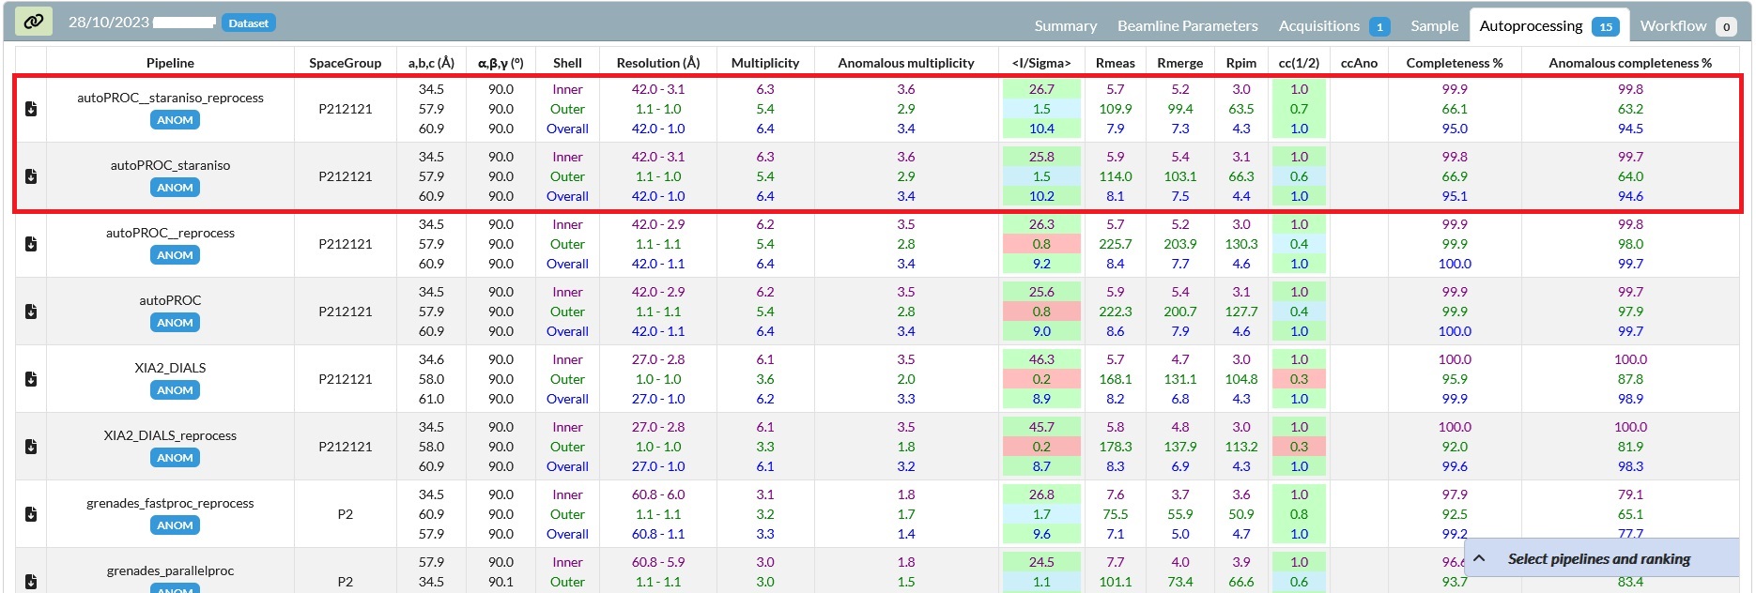Click download icon for the autoPROC row

click(x=31, y=312)
